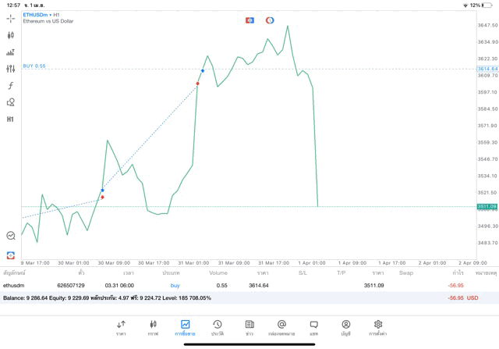
Task: Sort positions by the Volume column header
Action: (x=218, y=272)
